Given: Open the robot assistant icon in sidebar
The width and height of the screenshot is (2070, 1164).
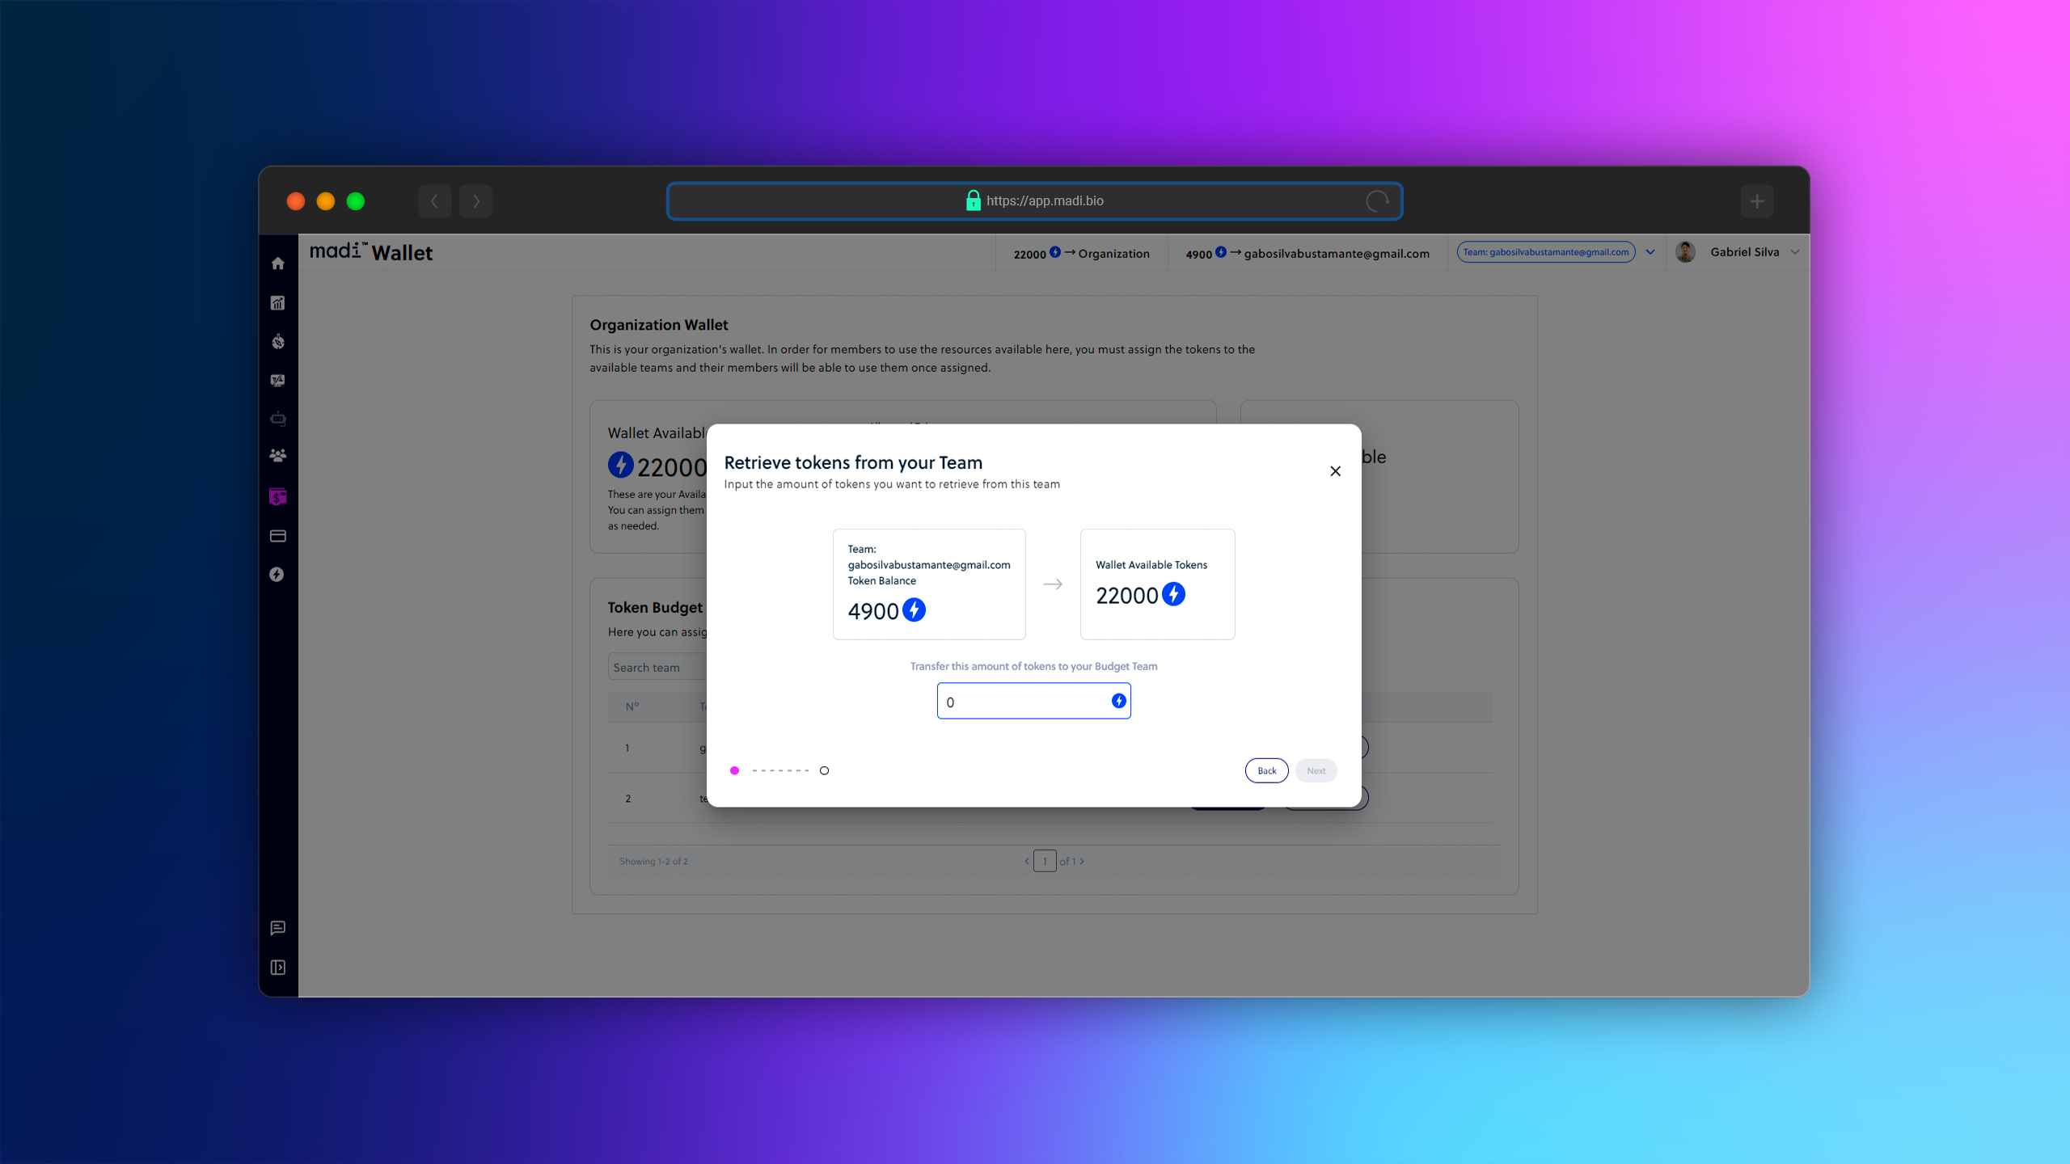Looking at the screenshot, I should tap(277, 418).
